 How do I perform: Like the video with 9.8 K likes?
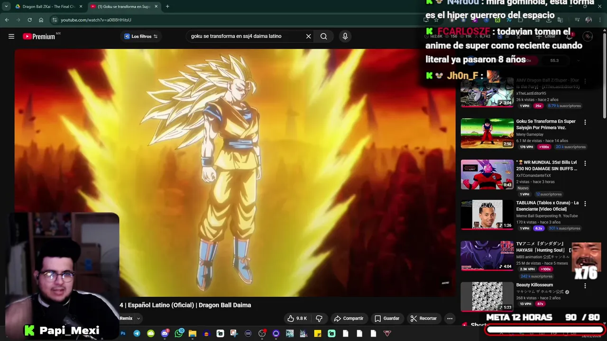297,318
